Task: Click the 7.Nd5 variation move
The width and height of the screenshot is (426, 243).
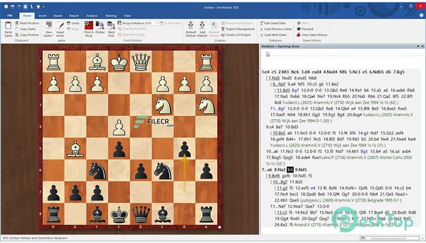Action: coord(274,78)
